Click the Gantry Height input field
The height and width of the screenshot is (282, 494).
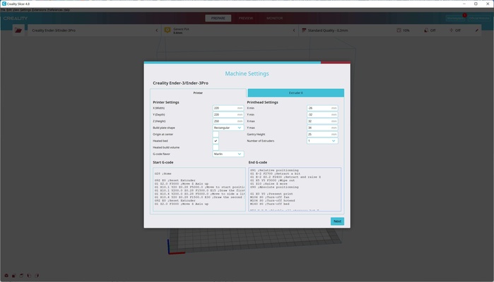pos(322,134)
